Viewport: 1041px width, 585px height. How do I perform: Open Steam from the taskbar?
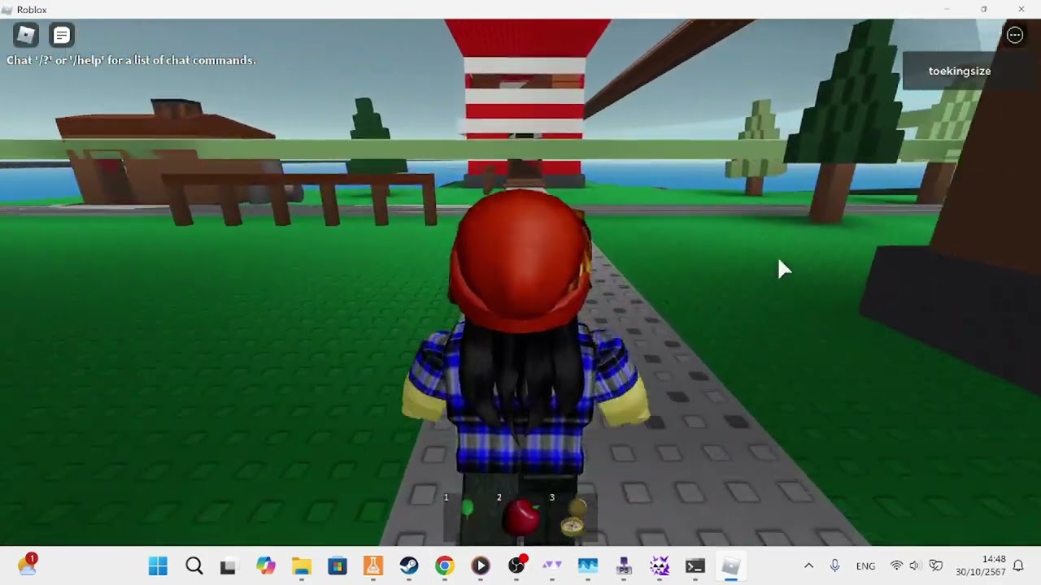click(408, 566)
